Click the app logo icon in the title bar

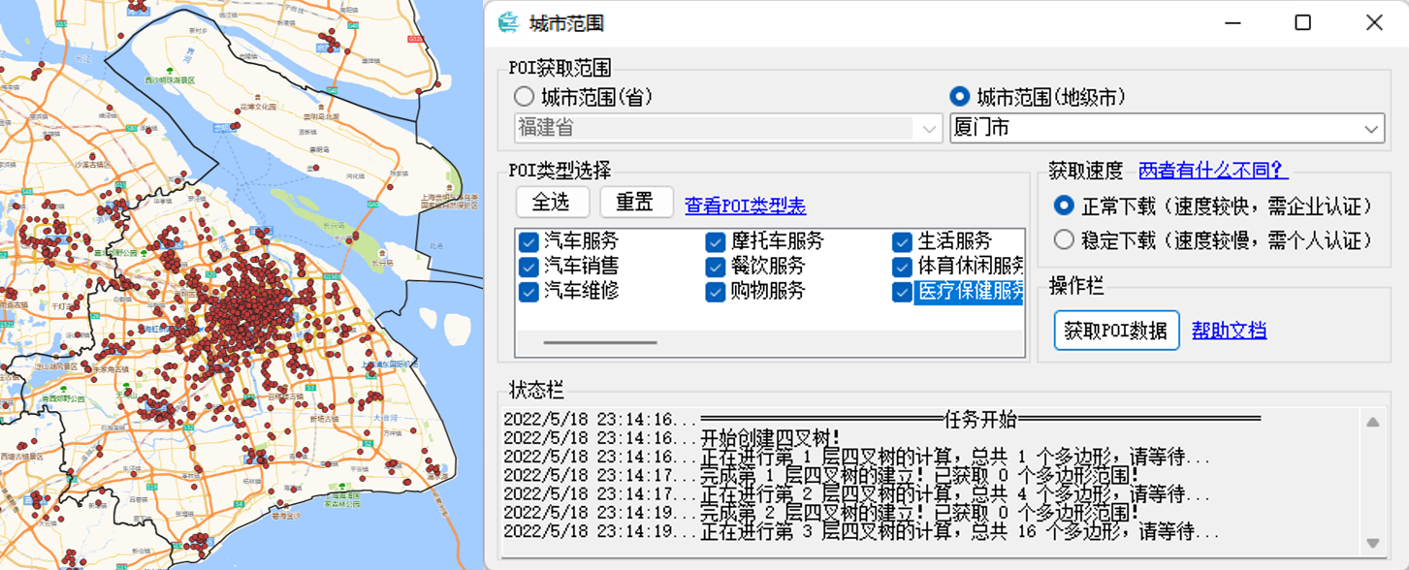(x=508, y=21)
